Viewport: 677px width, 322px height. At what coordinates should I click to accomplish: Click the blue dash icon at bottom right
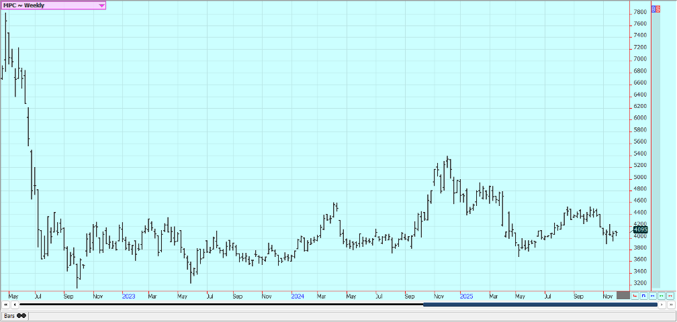653,295
